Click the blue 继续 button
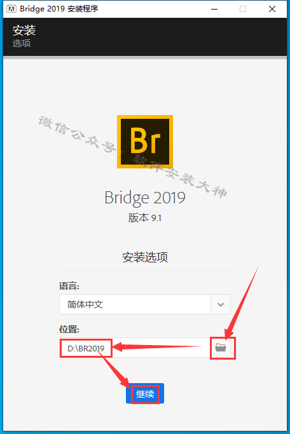The height and width of the screenshot is (434, 290). pyautogui.click(x=145, y=393)
